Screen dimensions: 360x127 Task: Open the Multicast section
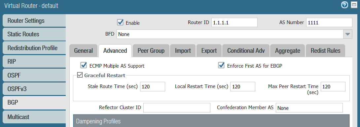point(34,117)
